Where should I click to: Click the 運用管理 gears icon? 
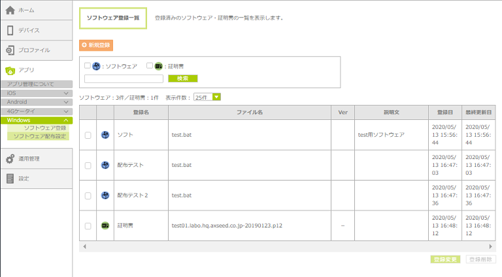(x=10, y=159)
